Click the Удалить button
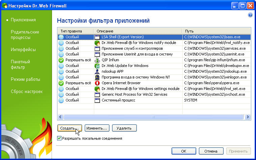Screen dimensions: 256x160 point(124,128)
